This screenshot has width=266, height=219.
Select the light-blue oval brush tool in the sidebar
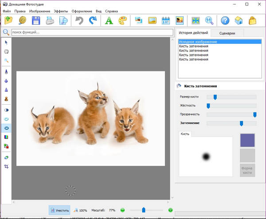click(6, 119)
